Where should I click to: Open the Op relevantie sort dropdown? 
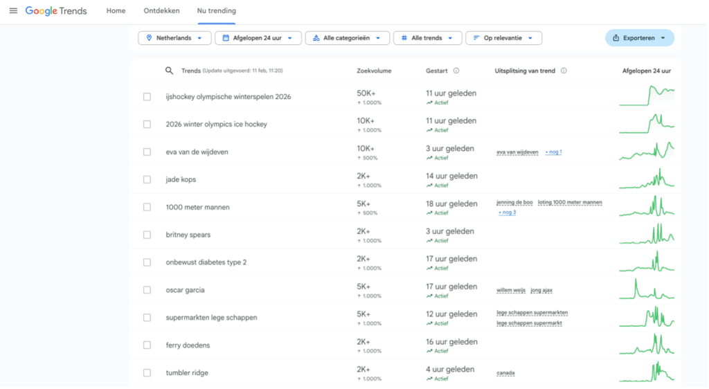click(x=504, y=38)
